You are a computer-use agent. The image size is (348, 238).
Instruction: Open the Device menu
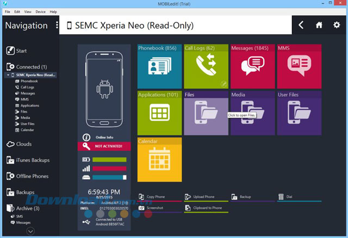click(x=40, y=12)
